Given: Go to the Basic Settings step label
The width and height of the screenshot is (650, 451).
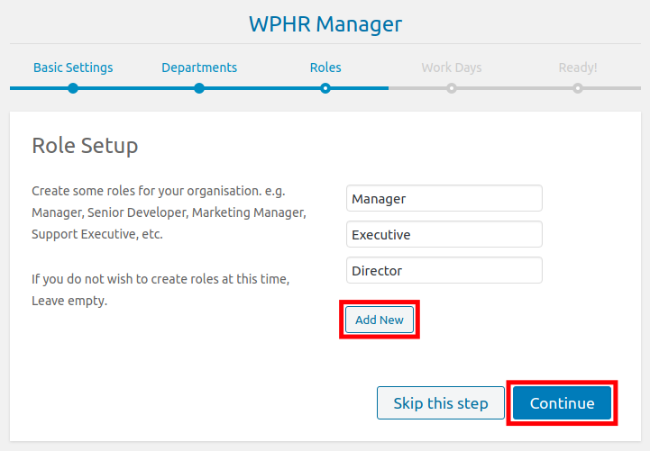Looking at the screenshot, I should tap(73, 68).
